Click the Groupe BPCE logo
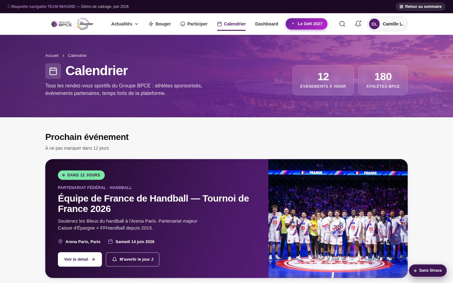 (x=62, y=24)
